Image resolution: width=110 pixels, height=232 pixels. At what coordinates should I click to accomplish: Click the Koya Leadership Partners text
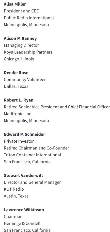(28, 52)
